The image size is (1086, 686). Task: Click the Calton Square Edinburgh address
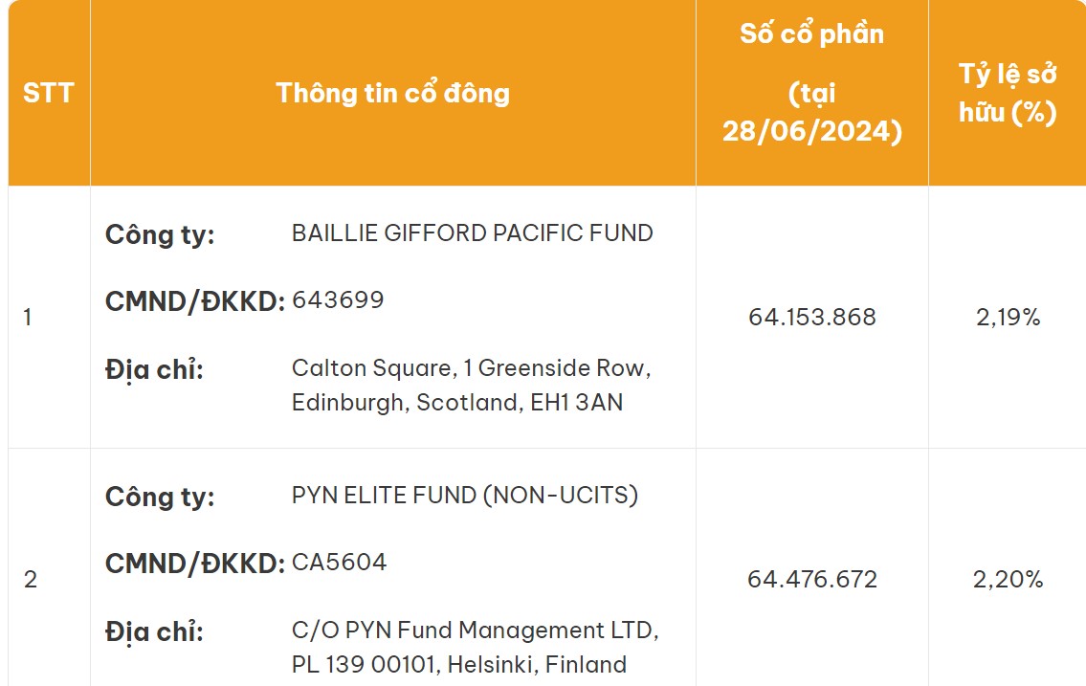(471, 385)
